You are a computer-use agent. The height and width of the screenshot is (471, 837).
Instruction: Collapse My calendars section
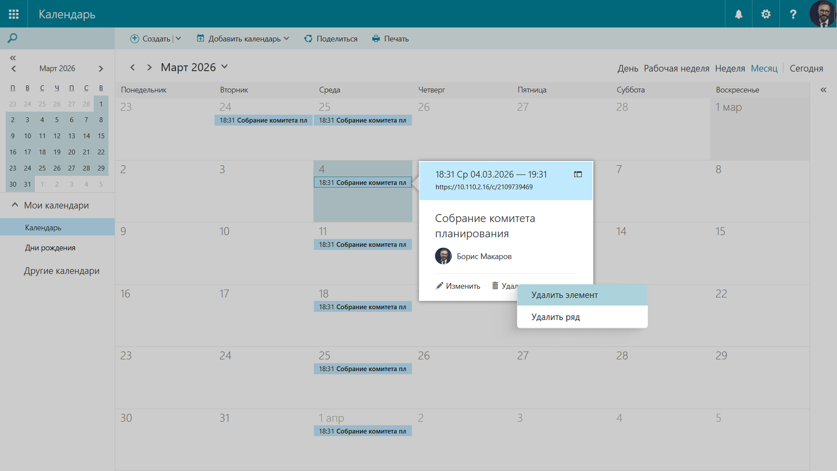point(15,205)
